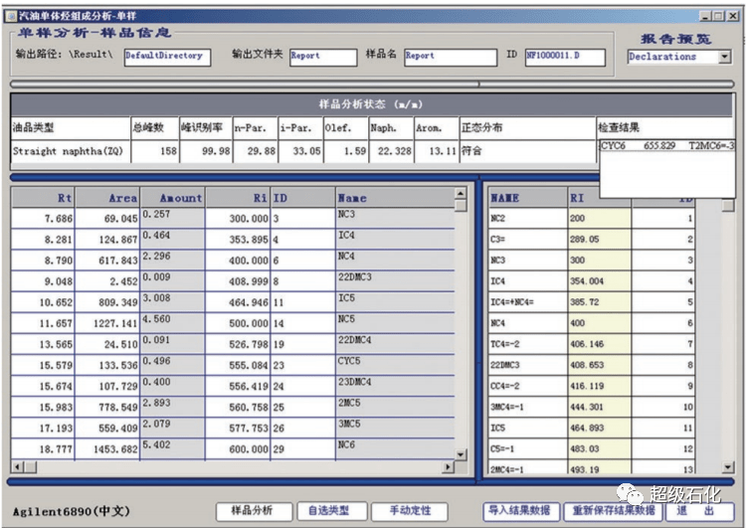This screenshot has height=528, width=746.
Task: Select C3= in the right table
Action: point(527,240)
